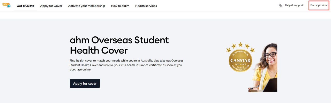
Task: Click the rightmost gold star
Action: (252, 50)
